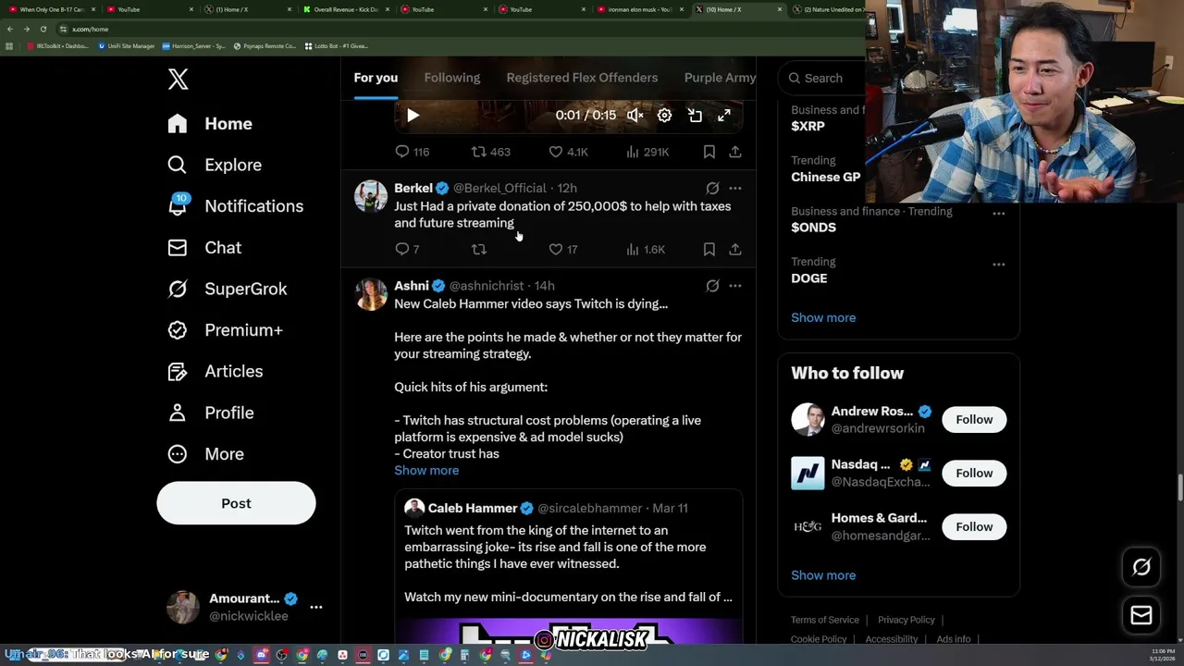Open the Privacy Policy link
The width and height of the screenshot is (1184, 666).
(906, 620)
